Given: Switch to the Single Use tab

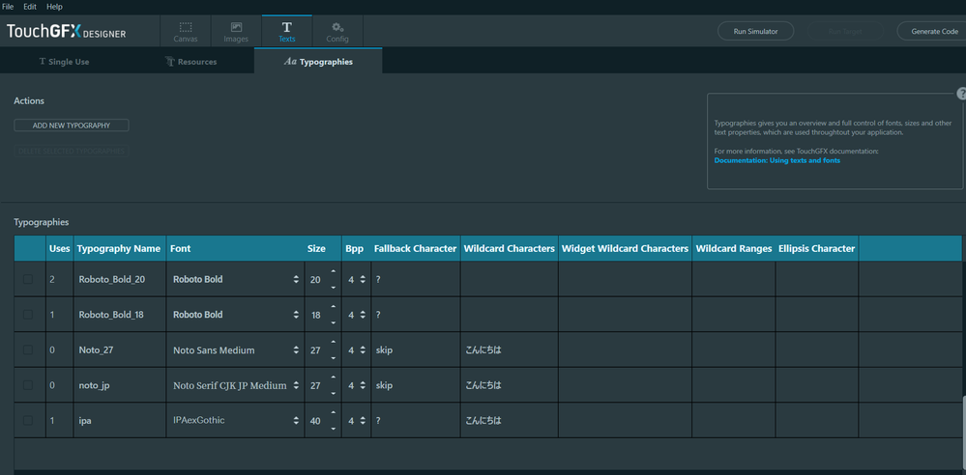Looking at the screenshot, I should click(x=64, y=62).
